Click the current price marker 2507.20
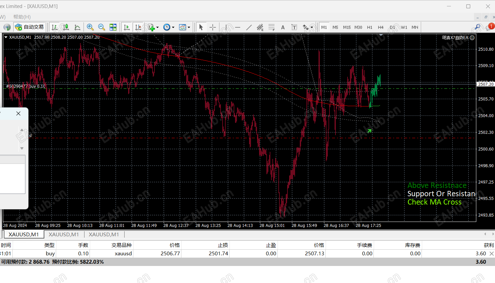The width and height of the screenshot is (495, 283). (x=486, y=84)
